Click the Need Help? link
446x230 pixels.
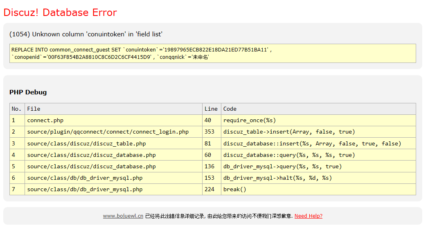pyautogui.click(x=308, y=216)
